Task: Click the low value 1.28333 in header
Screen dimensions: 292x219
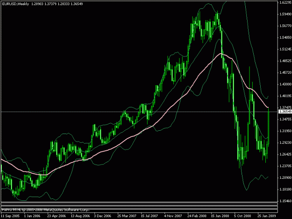Action: coord(64,4)
